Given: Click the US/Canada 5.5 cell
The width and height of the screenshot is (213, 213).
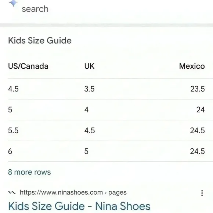Looking at the screenshot, I should pyautogui.click(x=13, y=130).
